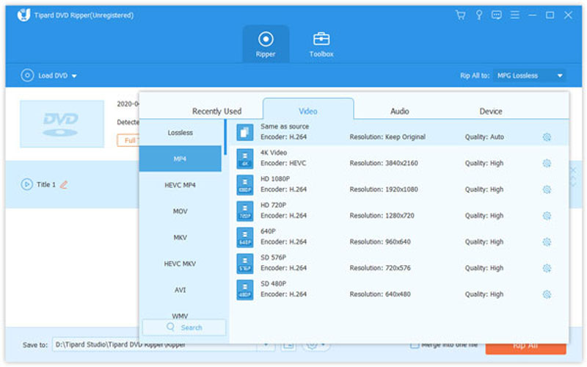
Task: Open the feedback chat icon
Action: [497, 15]
